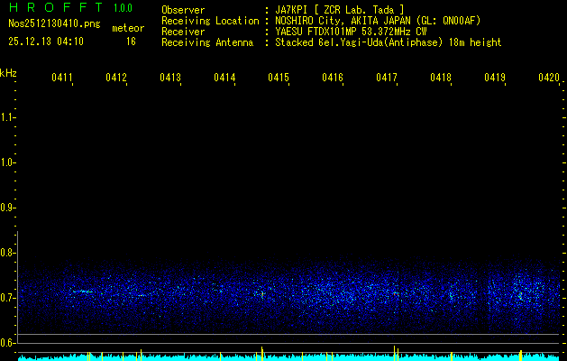Pick the 0415 time marker
This screenshot has width=567, height=361.
[x=279, y=79]
